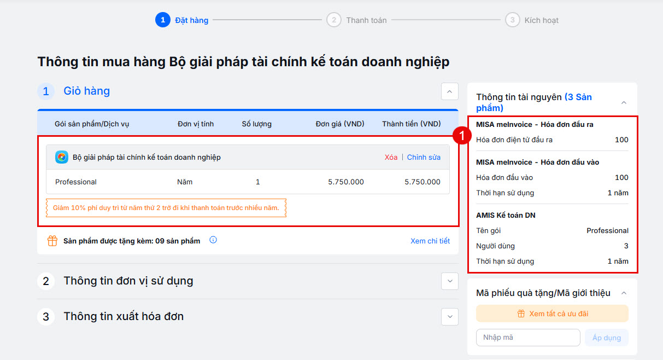Click Gói sản phẩm/Dịch vụ column header
Image resolution: width=663 pixels, height=360 pixels.
[92, 124]
